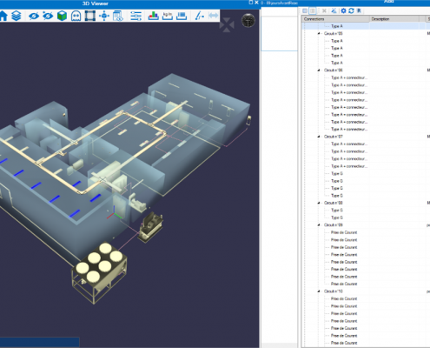Viewport: 430px width, 348px height.
Task: Refresh the connections list
Action: (x=351, y=10)
